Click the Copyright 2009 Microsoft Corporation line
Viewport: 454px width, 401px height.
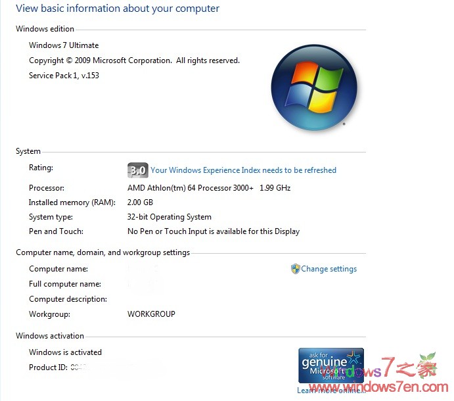click(x=134, y=60)
